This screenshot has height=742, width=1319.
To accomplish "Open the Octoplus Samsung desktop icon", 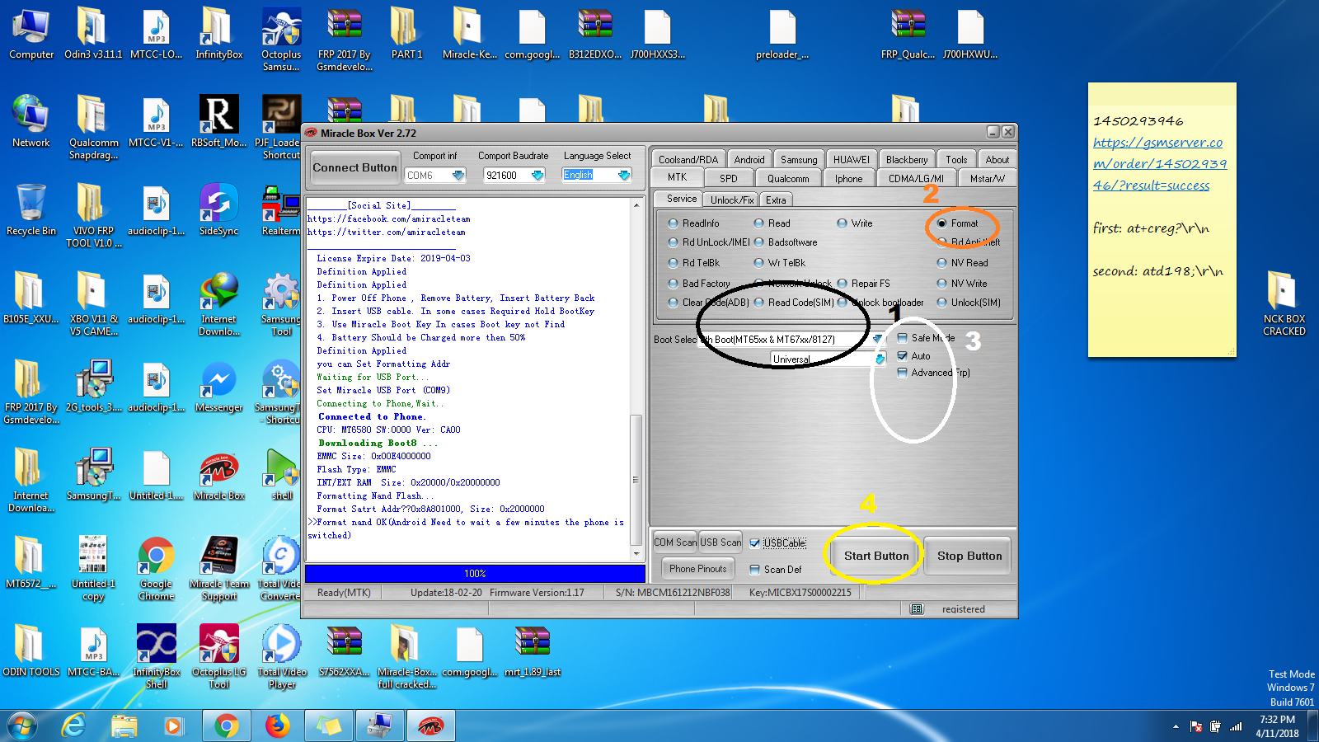I will click(281, 39).
